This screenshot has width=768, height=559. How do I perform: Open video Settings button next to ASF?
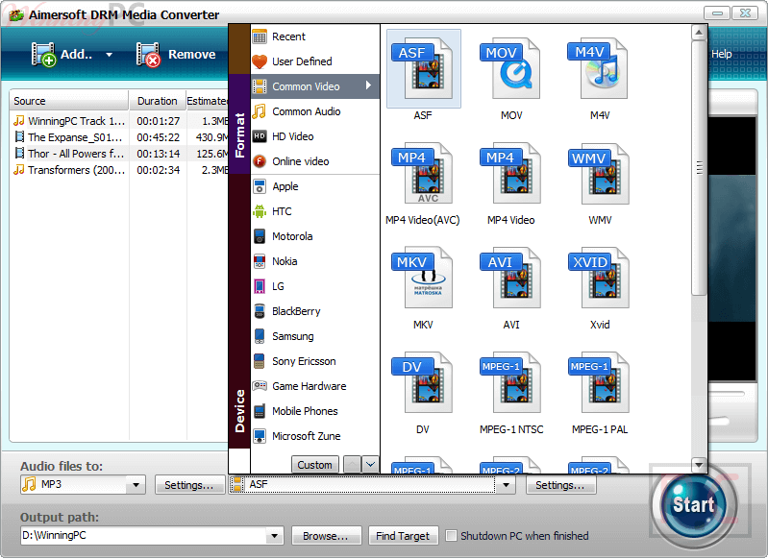click(560, 485)
